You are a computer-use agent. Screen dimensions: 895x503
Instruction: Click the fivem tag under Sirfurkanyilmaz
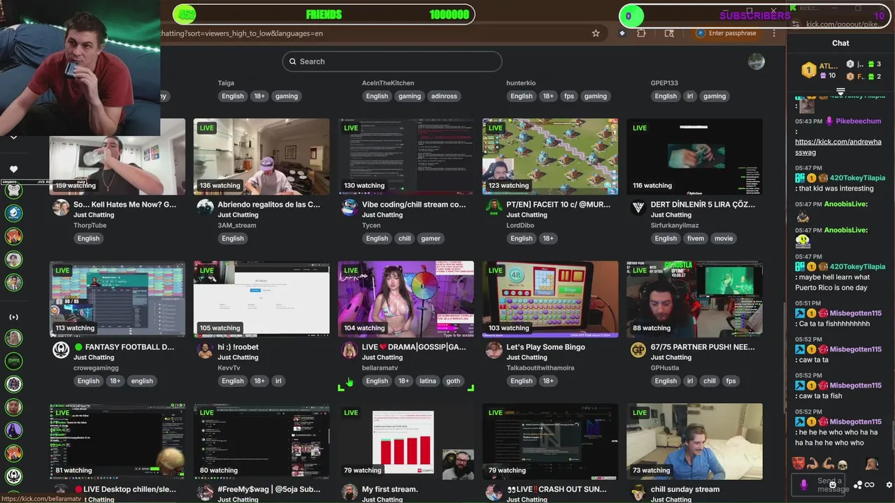(x=696, y=238)
